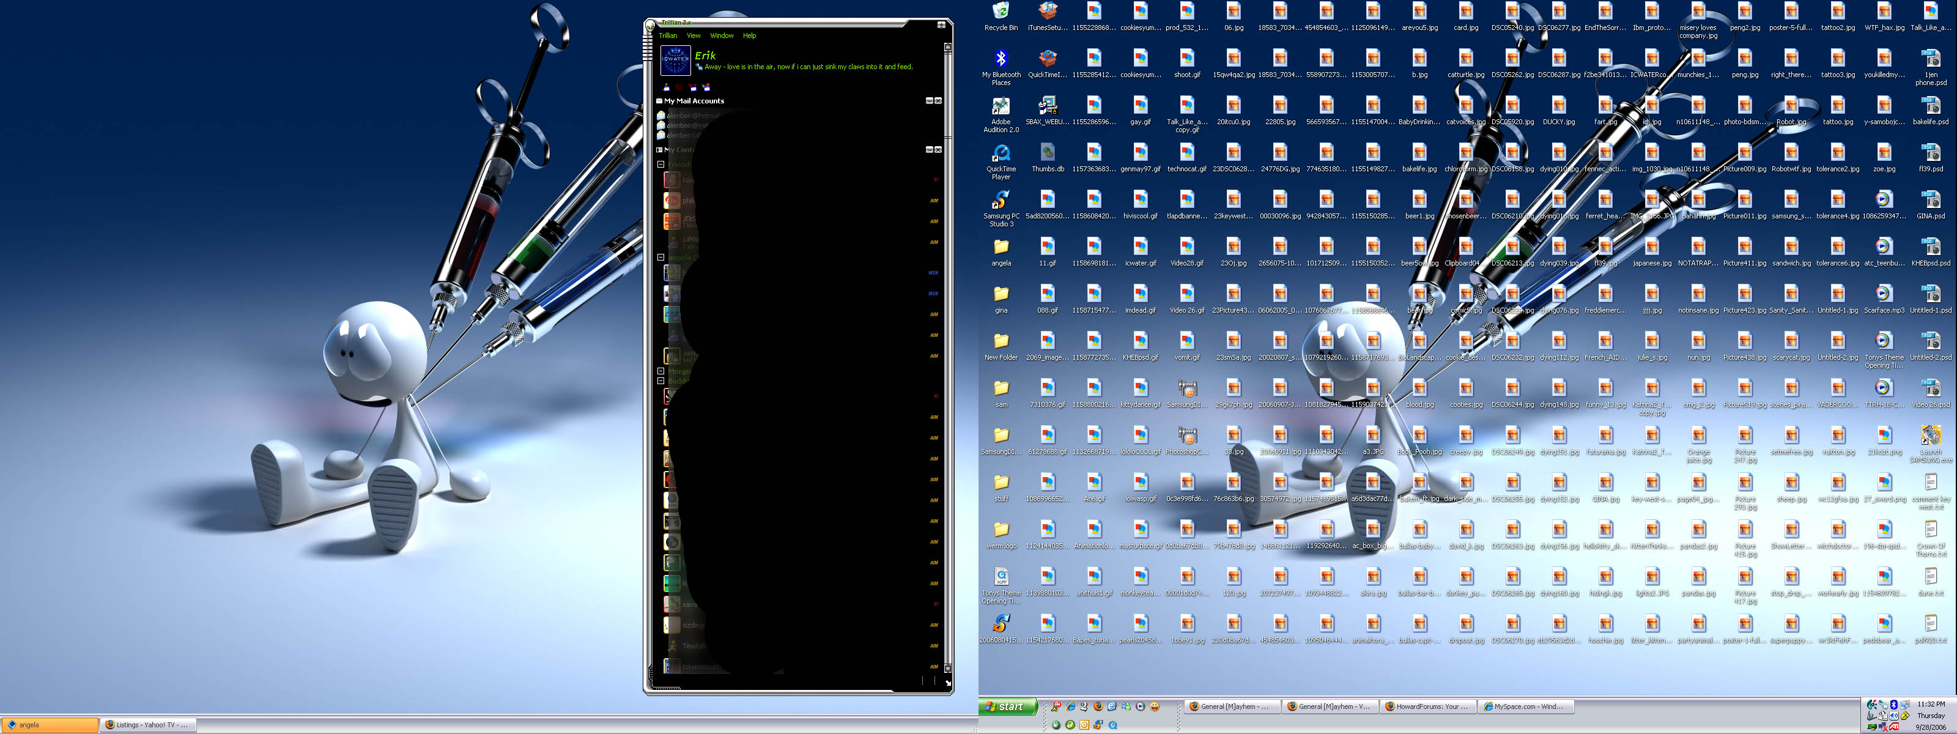
Task: Open the allenbein@hotmail mail account
Action: pyautogui.click(x=689, y=116)
